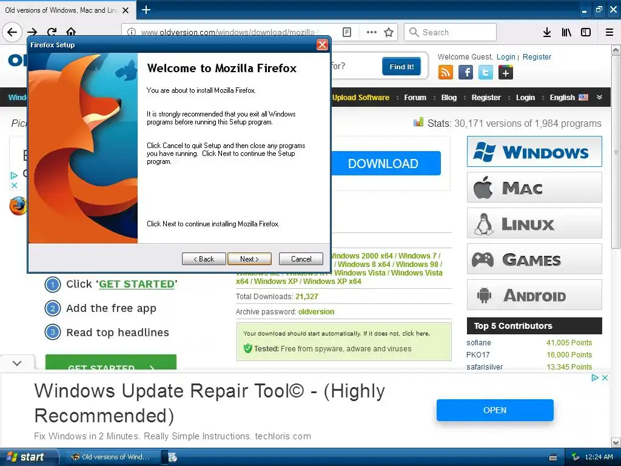Click the GET STARTED link text
621x466 pixels.
pos(136,284)
